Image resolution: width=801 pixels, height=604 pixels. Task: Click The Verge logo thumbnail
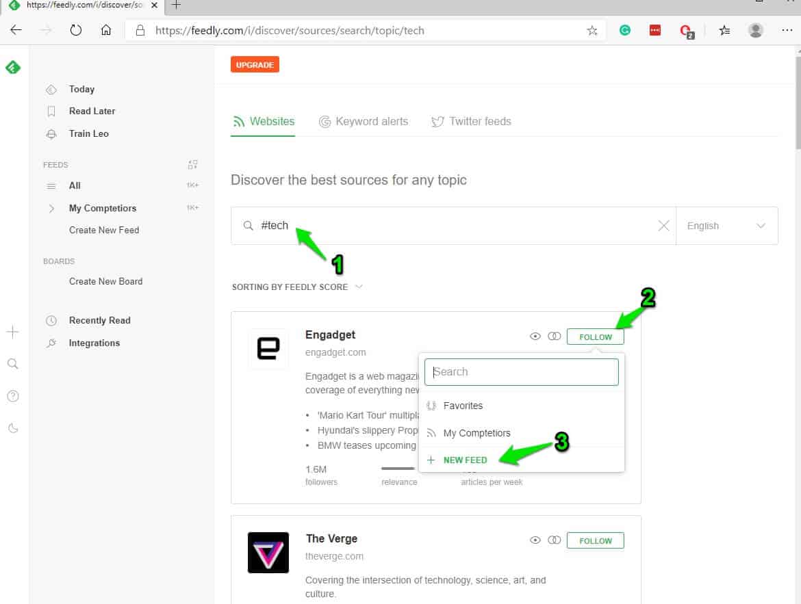[268, 553]
